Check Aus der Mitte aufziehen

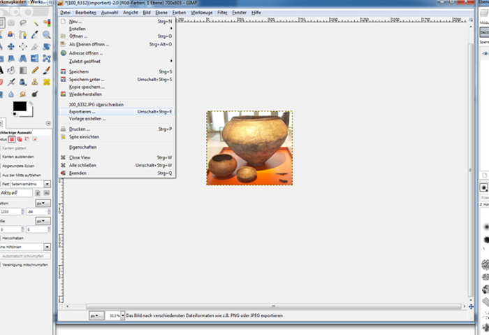[3, 174]
